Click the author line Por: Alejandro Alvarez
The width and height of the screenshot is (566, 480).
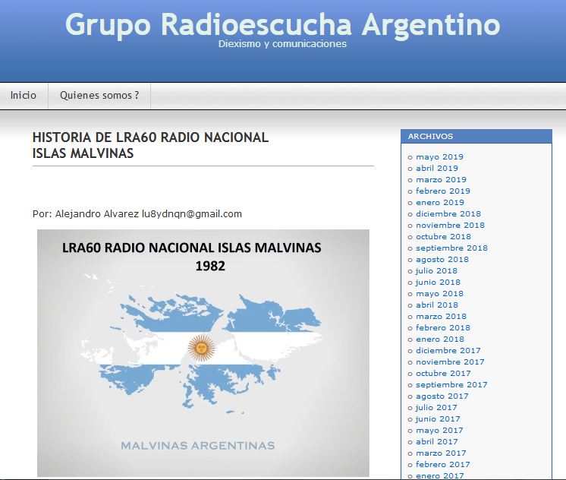coord(137,214)
